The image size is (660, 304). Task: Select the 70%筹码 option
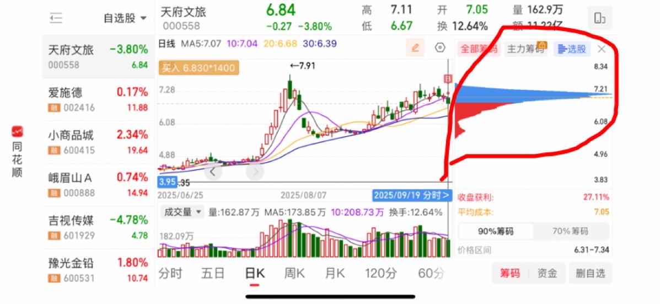coord(571,231)
